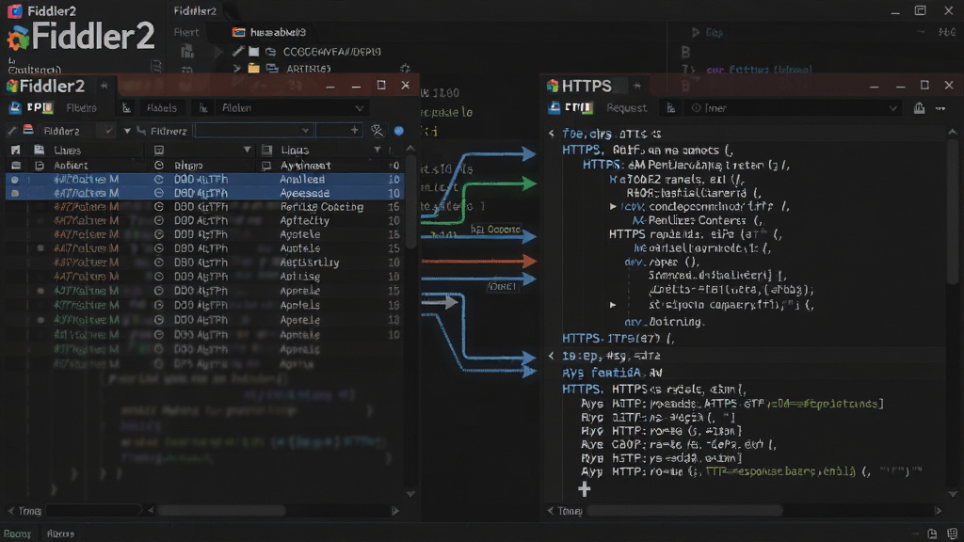
Task: Click Roong in the bottom status bar
Action: (x=17, y=534)
